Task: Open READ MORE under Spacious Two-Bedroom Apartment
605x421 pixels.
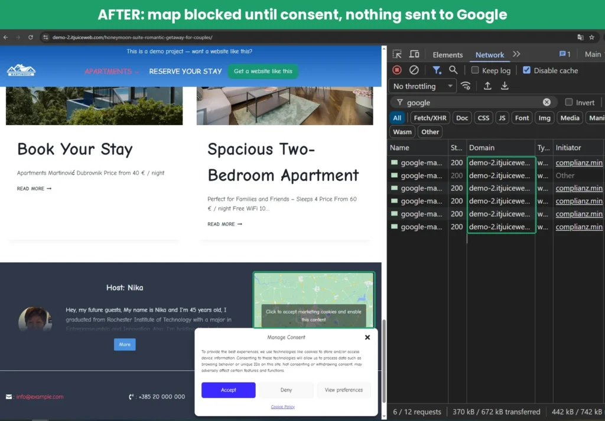Action: coord(225,224)
